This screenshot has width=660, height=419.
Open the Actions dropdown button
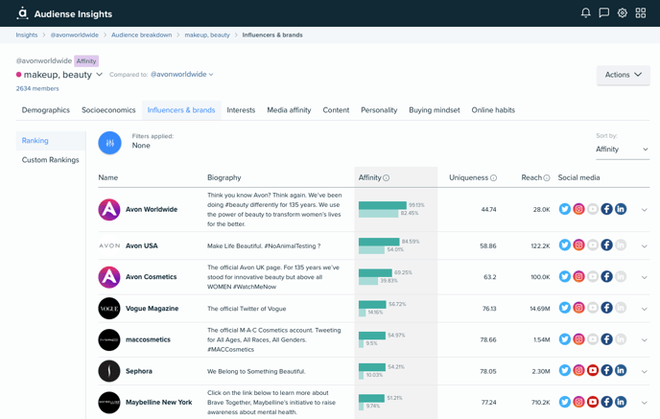tap(623, 75)
